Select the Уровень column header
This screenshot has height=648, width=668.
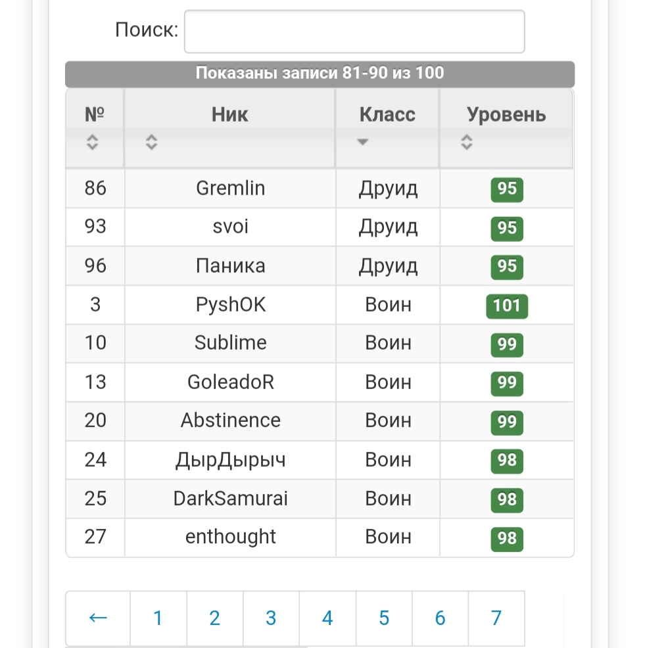[506, 114]
